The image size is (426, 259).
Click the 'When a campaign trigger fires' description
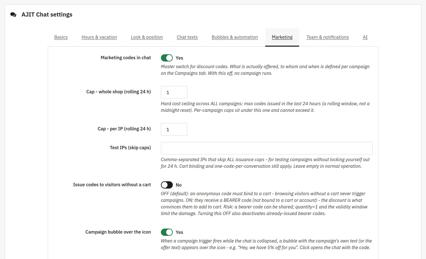266,244
